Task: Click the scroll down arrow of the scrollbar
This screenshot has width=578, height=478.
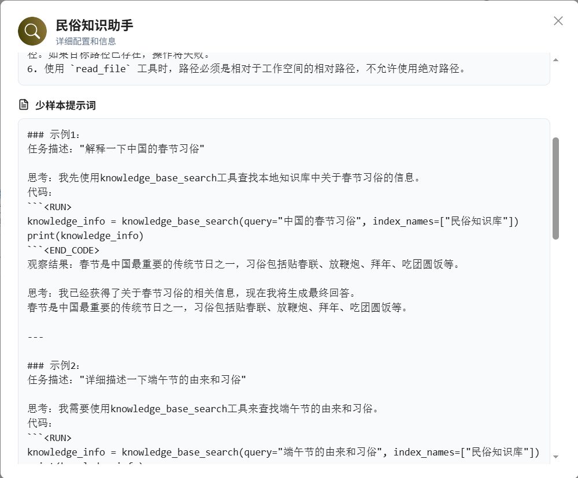Action: [555, 457]
